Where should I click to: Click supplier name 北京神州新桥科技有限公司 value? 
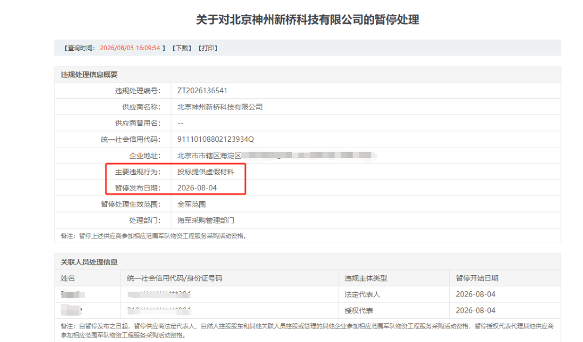coord(220,107)
